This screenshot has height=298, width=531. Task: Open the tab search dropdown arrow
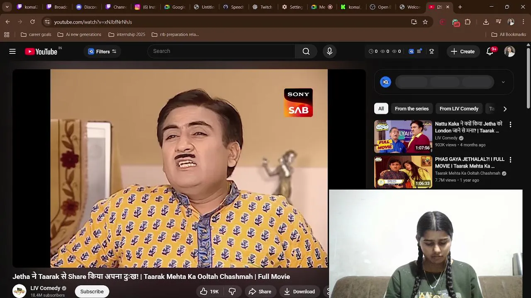(x=7, y=7)
